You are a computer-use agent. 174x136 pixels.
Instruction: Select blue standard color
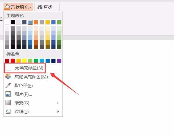pos(48,61)
